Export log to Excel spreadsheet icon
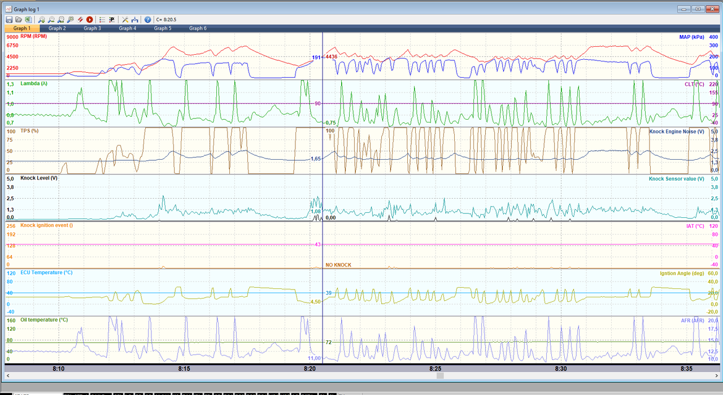The height and width of the screenshot is (395, 723). click(28, 19)
